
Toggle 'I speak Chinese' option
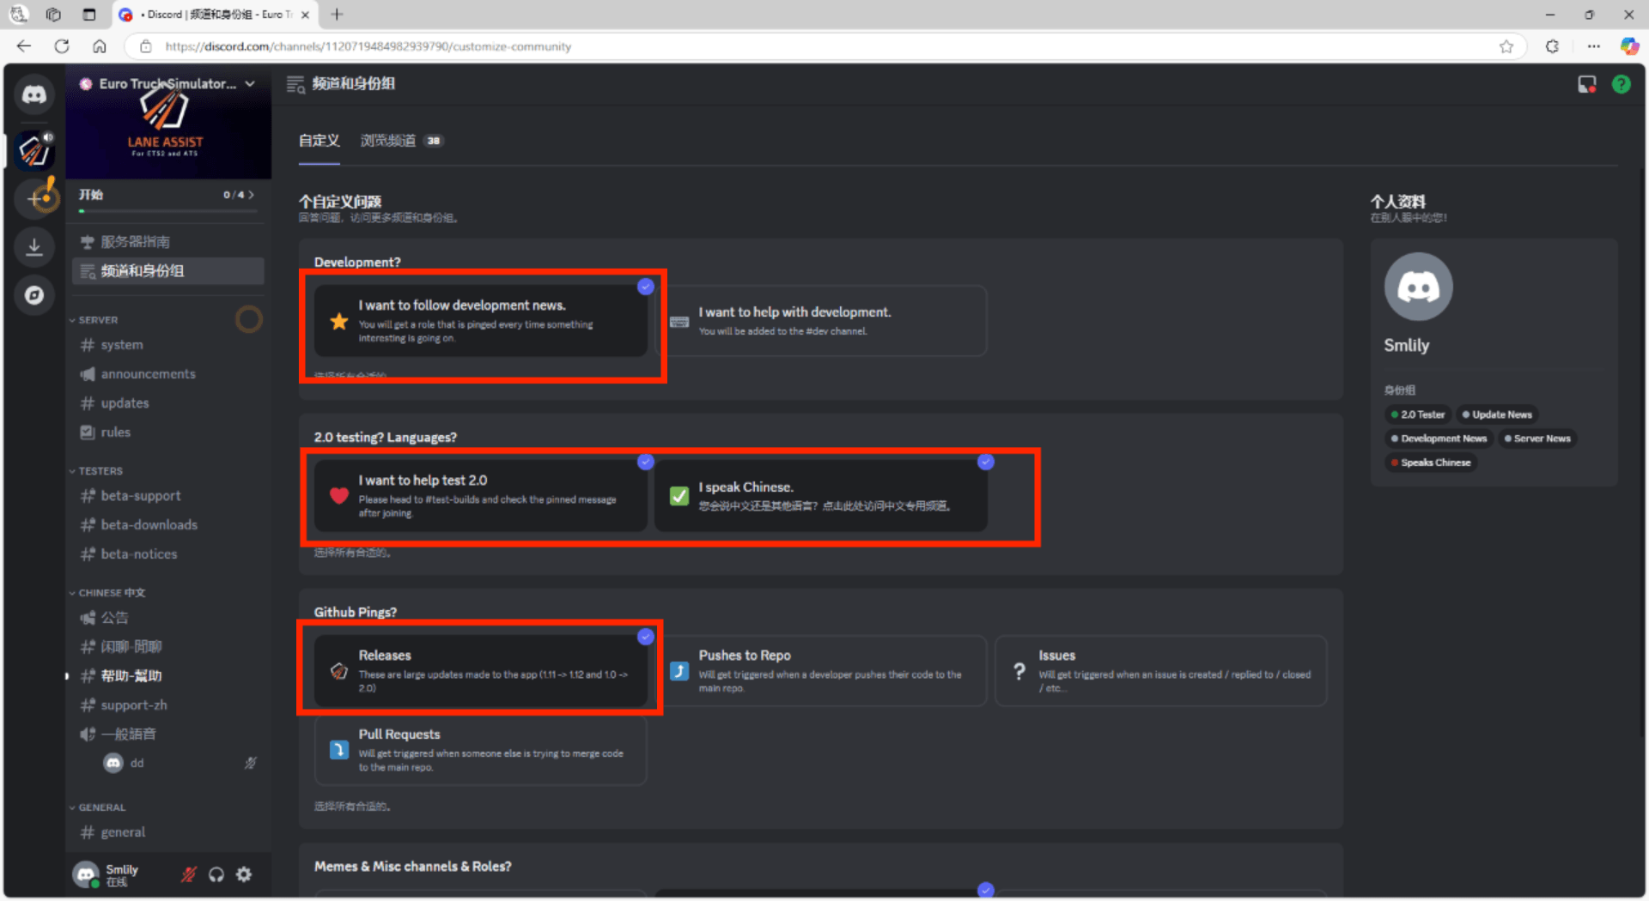821,496
